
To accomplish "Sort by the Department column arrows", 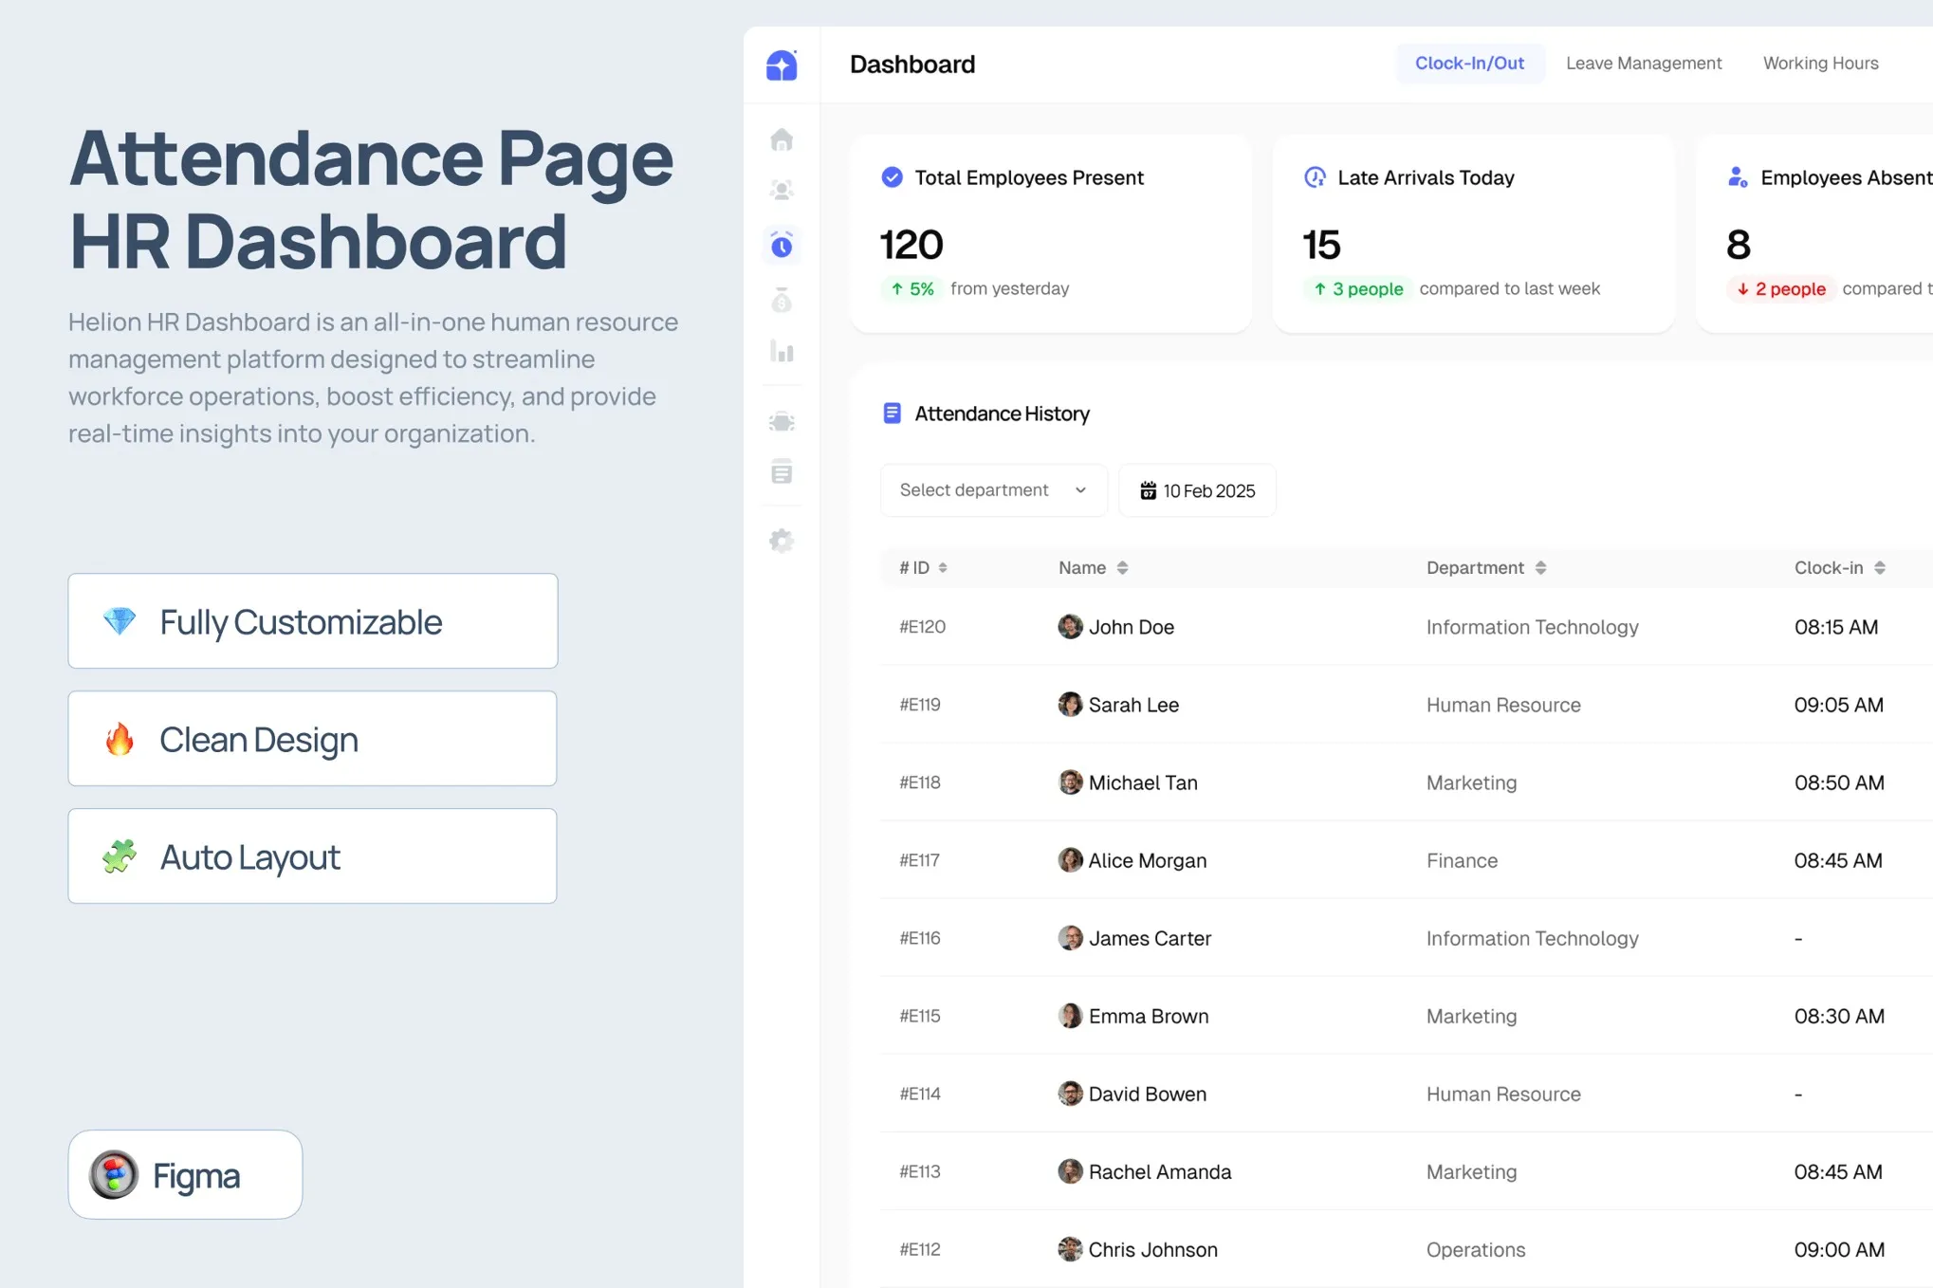I will click(x=1540, y=568).
